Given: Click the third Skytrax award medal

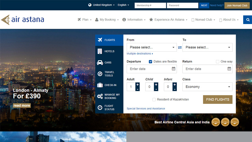Looking at the screenshot, I should (x=235, y=122).
